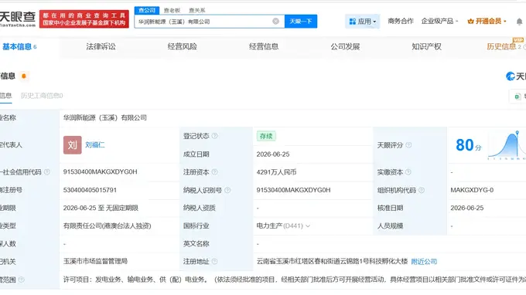This screenshot has height=295, width=526.
Task: Open the 商务合作 link
Action: [401, 21]
